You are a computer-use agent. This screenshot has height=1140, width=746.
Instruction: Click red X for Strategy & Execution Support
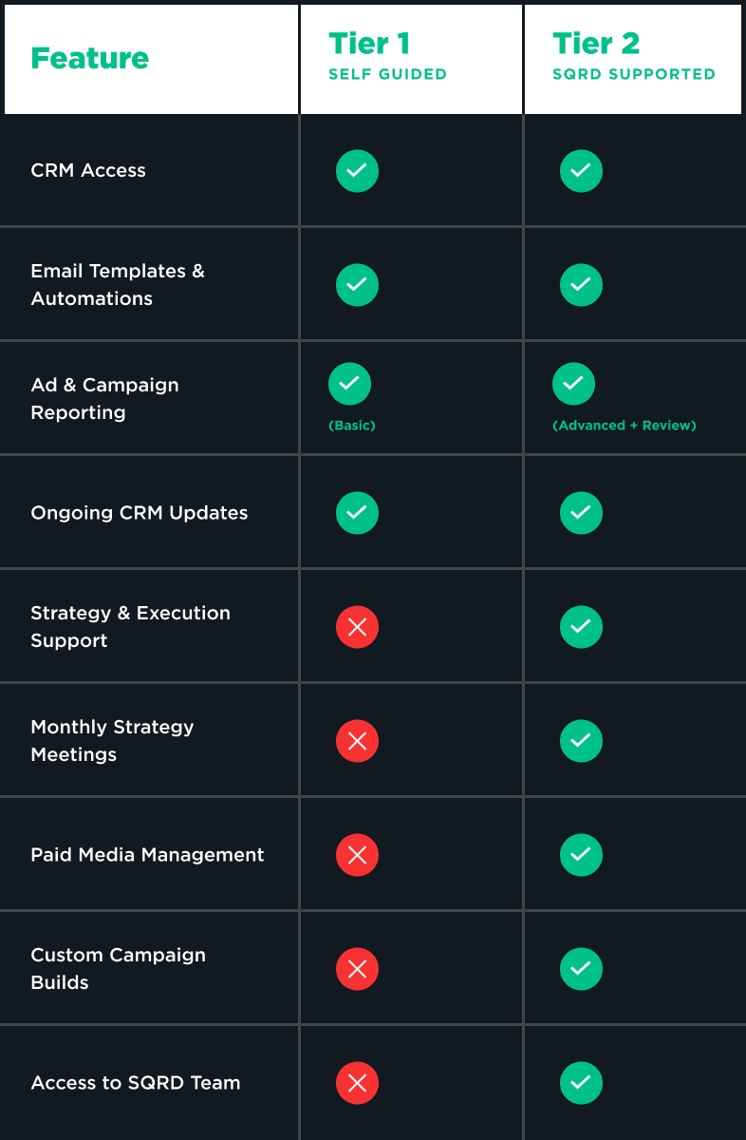[357, 627]
